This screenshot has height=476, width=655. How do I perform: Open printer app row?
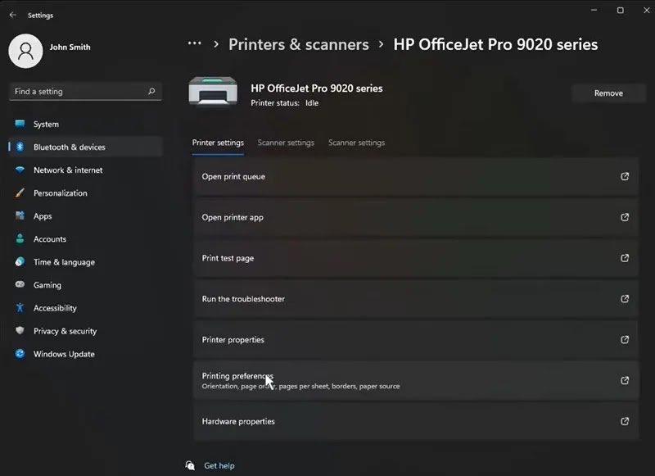tap(416, 217)
